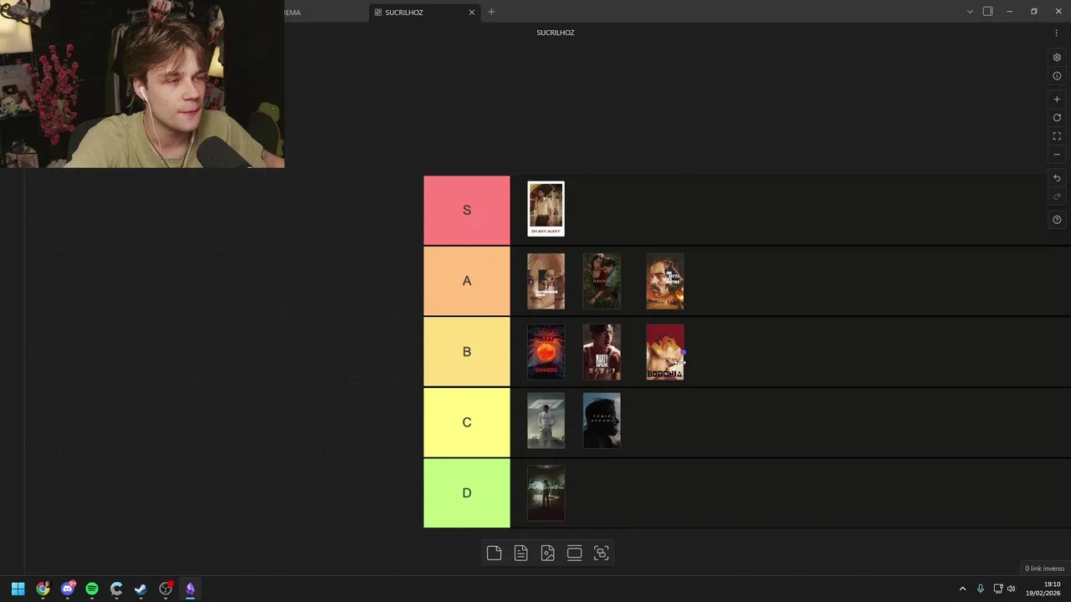
Task: Select the Bugonia poster in B tier
Action: pos(665,352)
